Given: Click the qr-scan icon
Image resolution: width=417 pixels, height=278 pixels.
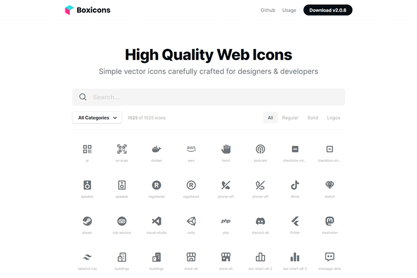Looking at the screenshot, I should pyautogui.click(x=122, y=149).
